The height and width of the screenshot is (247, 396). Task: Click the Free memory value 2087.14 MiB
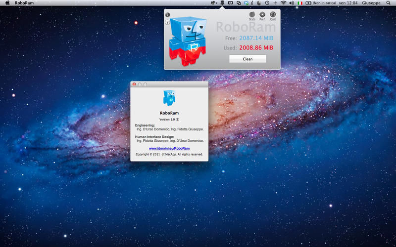[x=256, y=38]
